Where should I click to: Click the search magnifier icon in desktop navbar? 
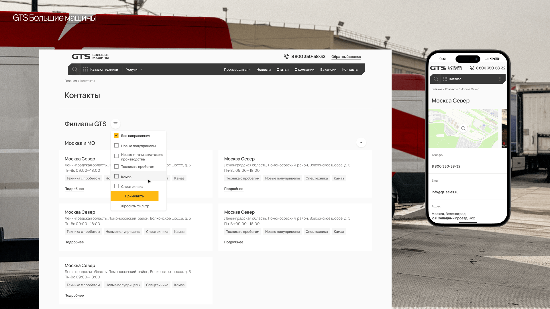tap(75, 69)
